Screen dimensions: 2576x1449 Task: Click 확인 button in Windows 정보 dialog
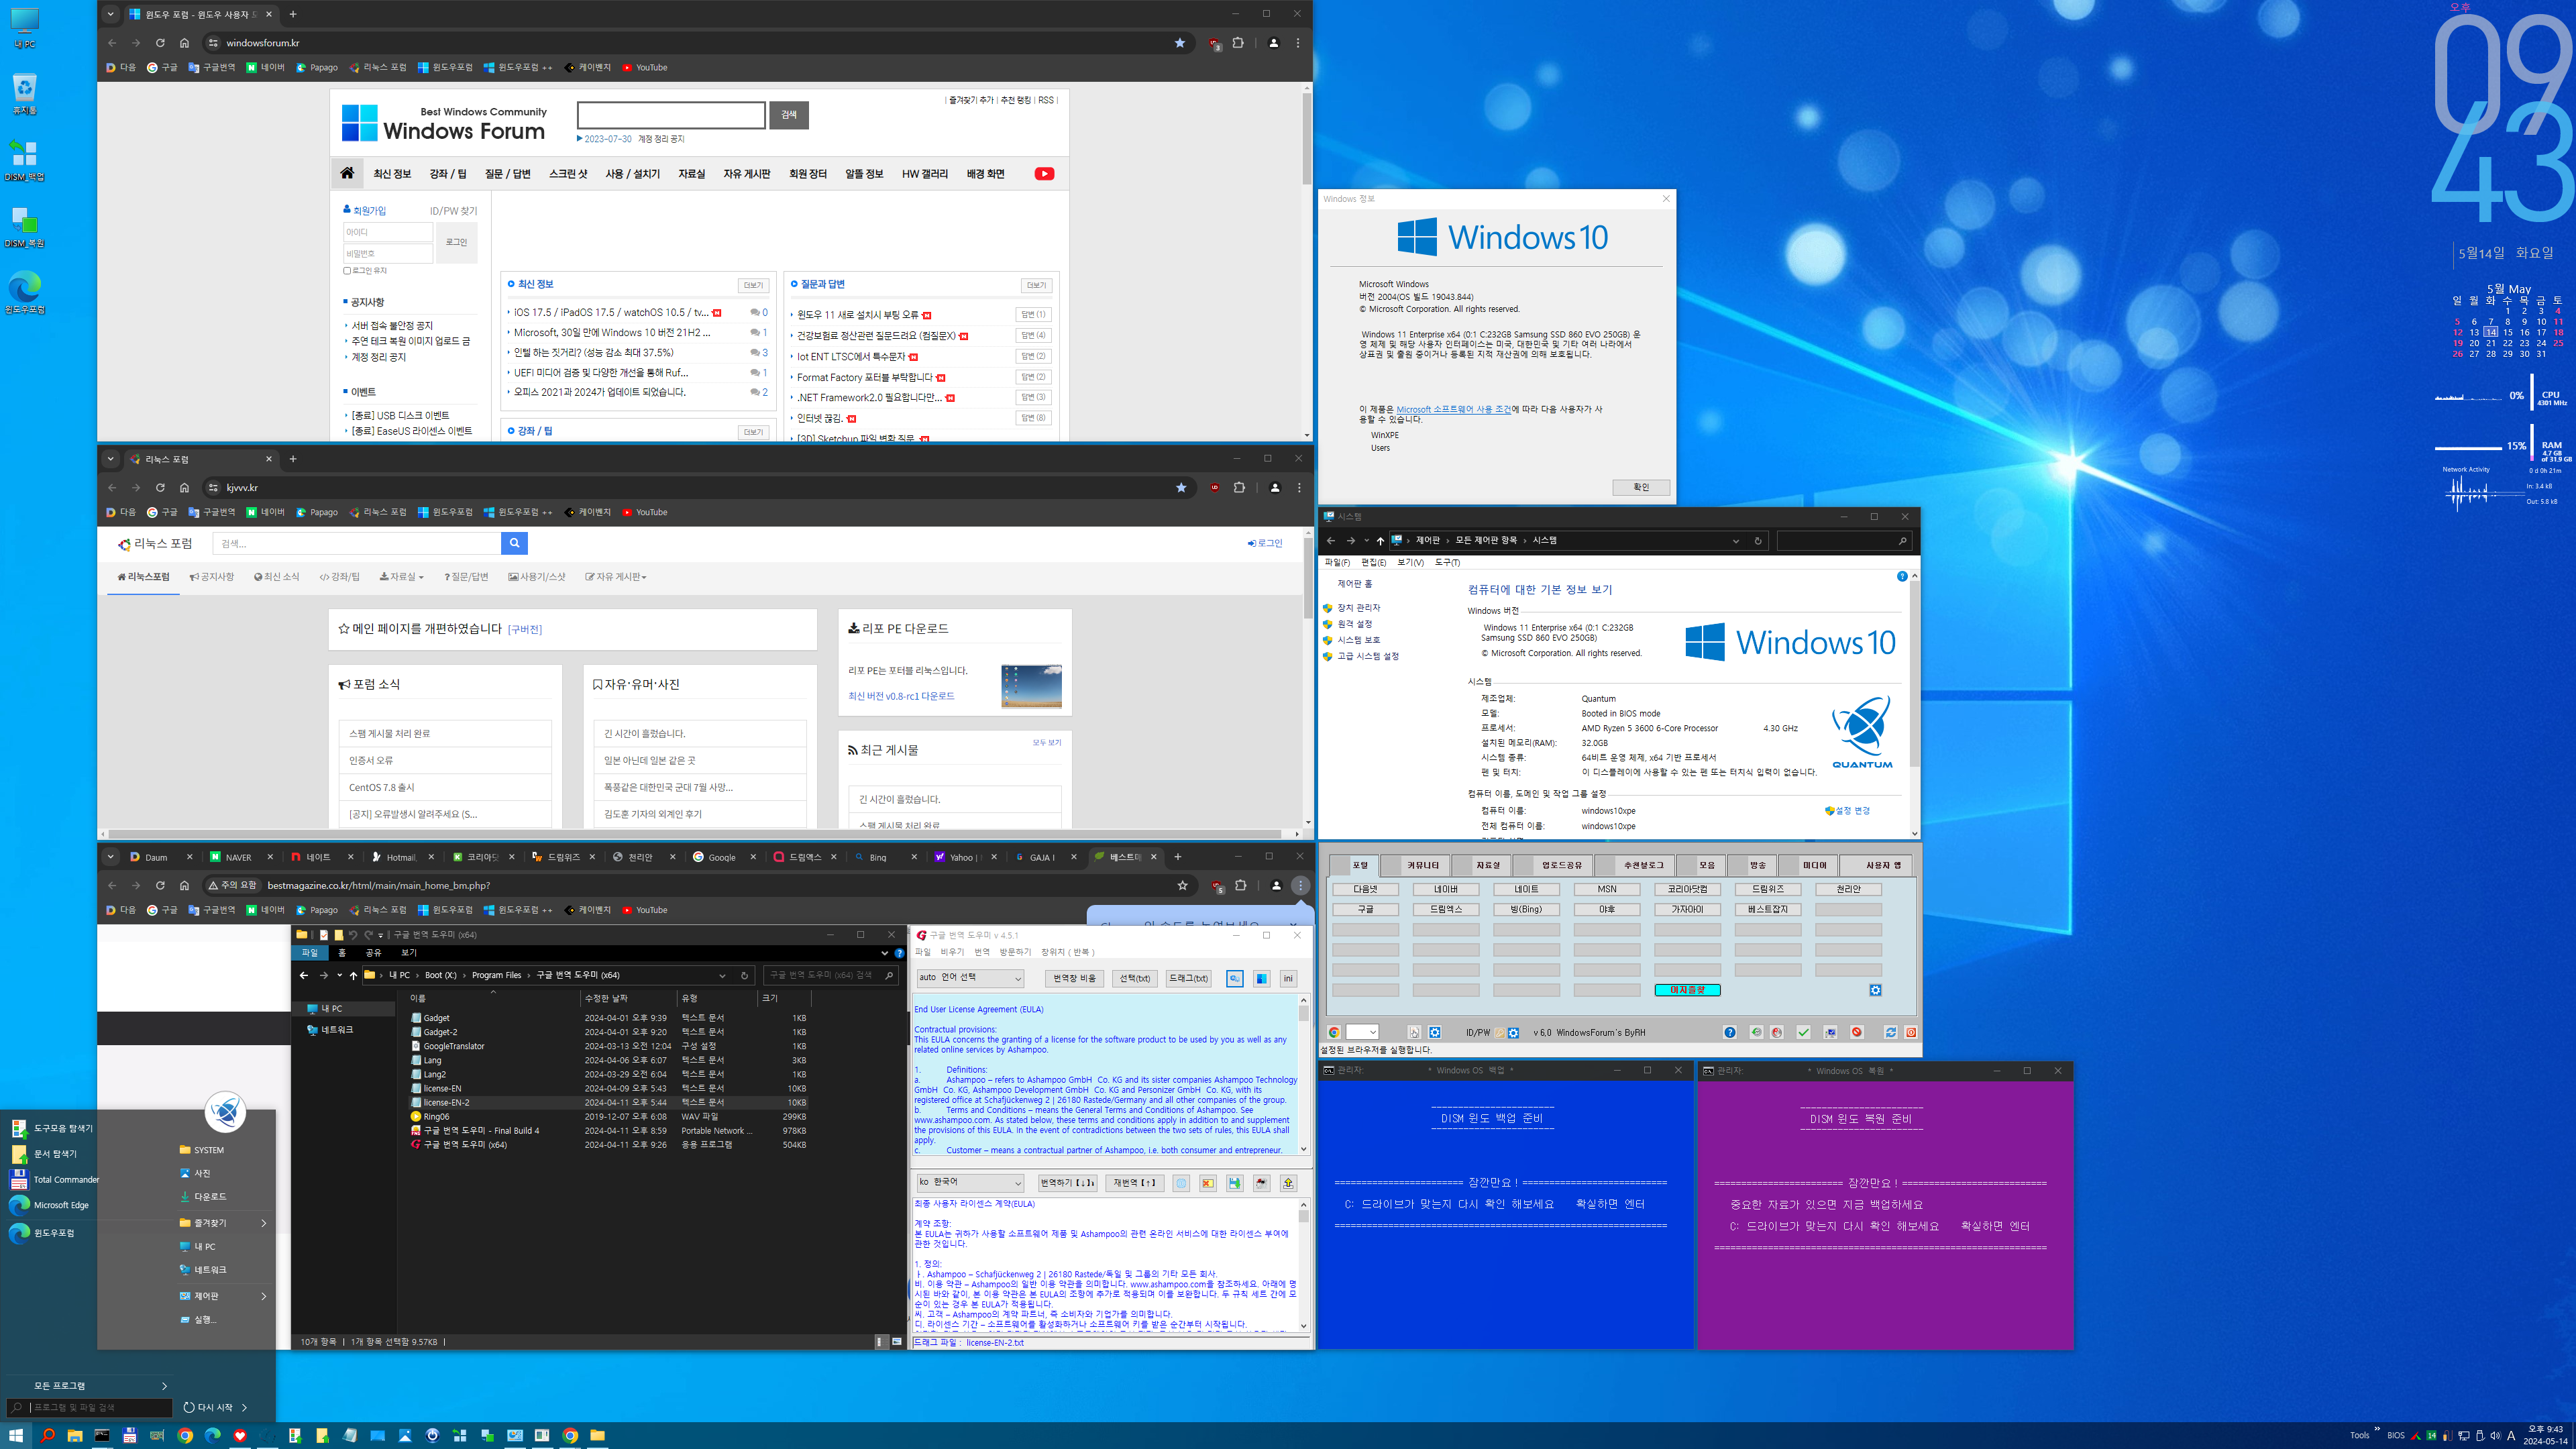1641,487
